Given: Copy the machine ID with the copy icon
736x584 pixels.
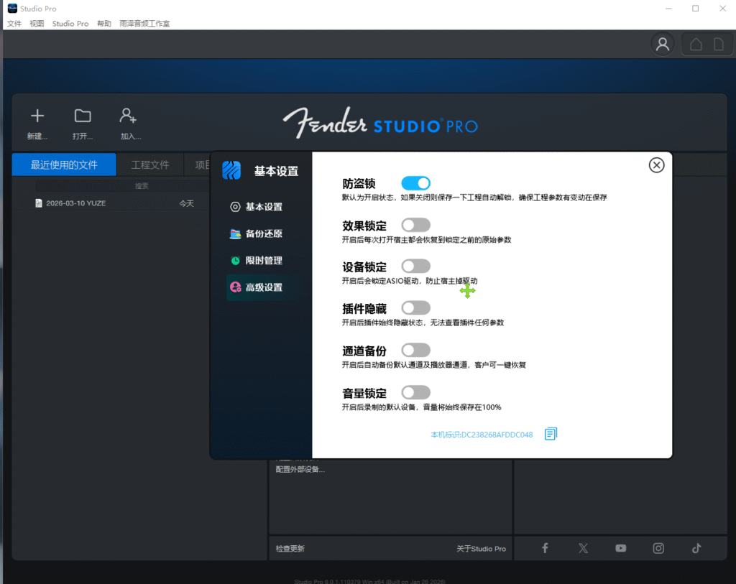Looking at the screenshot, I should pyautogui.click(x=551, y=434).
